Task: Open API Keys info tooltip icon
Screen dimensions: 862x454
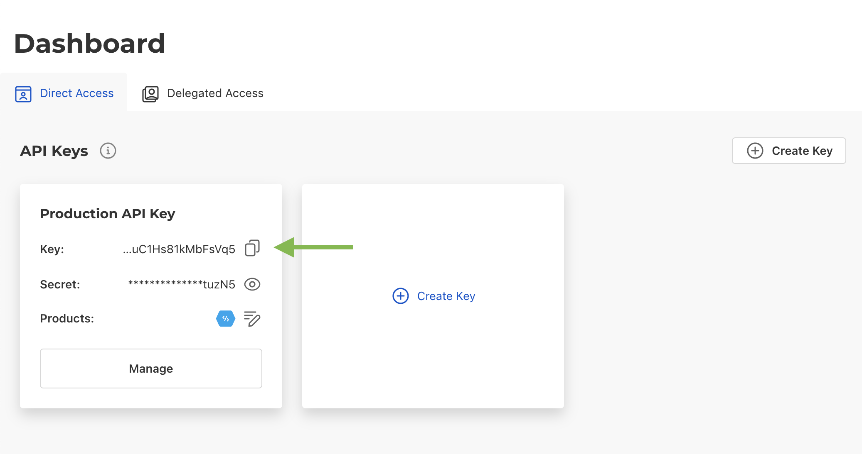Action: pyautogui.click(x=108, y=151)
